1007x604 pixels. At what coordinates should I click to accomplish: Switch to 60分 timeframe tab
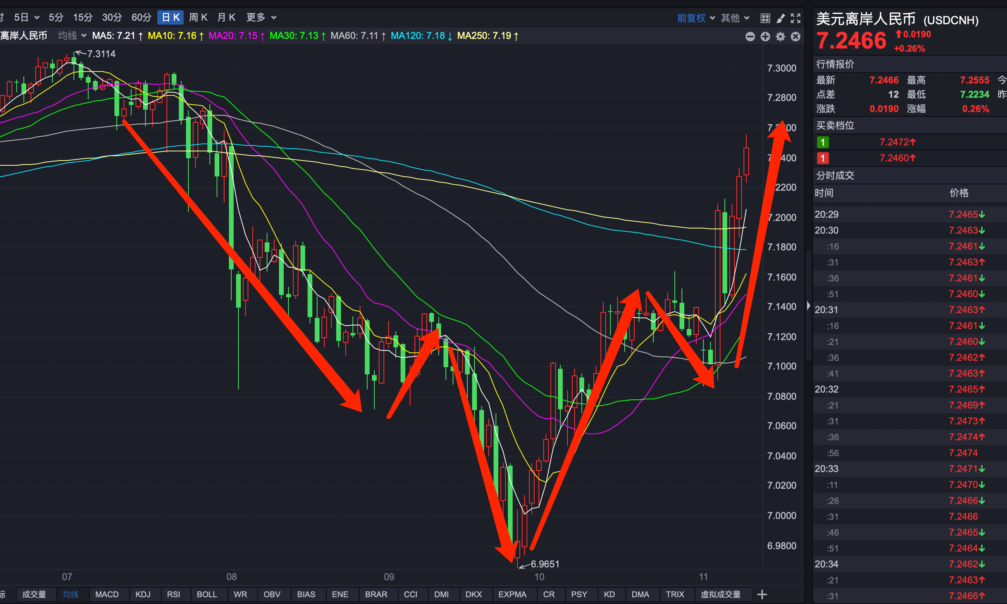[141, 17]
